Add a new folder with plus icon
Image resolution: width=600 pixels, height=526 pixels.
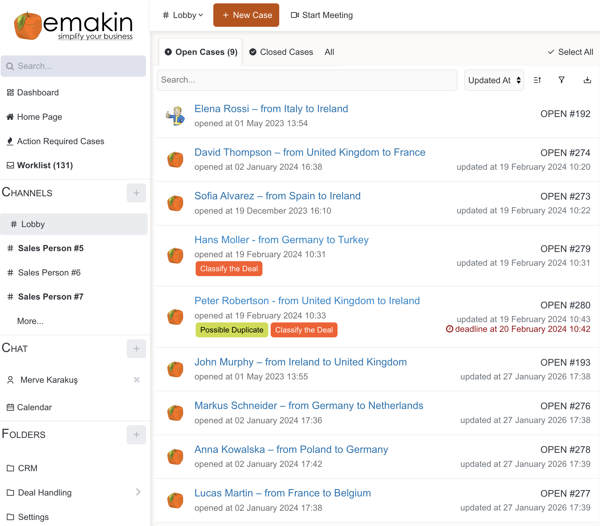coord(136,435)
